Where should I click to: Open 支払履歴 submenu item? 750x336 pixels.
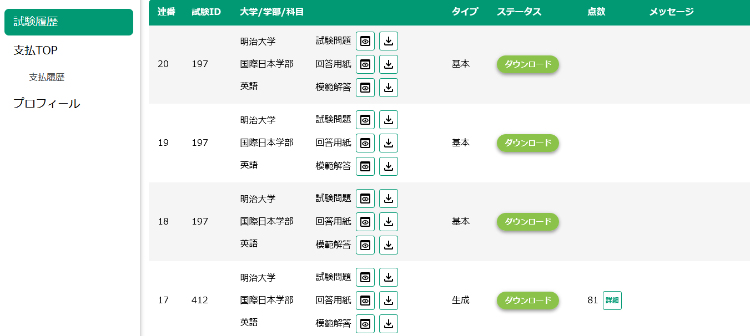click(x=47, y=78)
